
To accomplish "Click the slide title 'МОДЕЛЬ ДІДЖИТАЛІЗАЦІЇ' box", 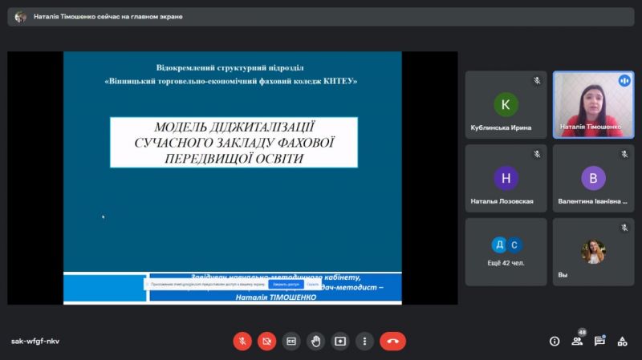I will pyautogui.click(x=234, y=143).
